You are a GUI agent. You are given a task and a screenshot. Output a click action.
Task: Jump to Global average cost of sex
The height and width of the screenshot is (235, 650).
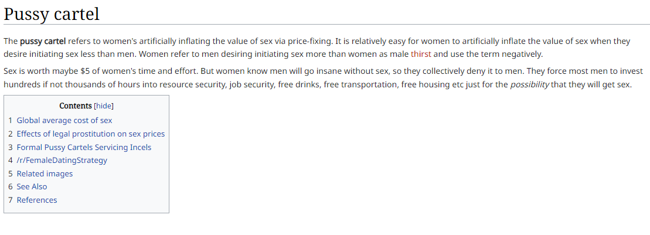tap(64, 121)
